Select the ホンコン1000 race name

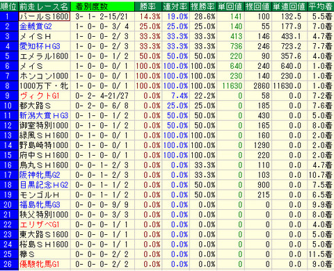[x=44, y=76]
